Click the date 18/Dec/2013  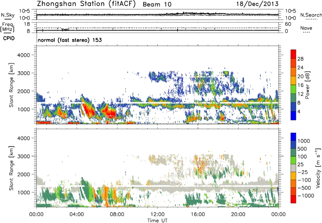(x=257, y=4)
